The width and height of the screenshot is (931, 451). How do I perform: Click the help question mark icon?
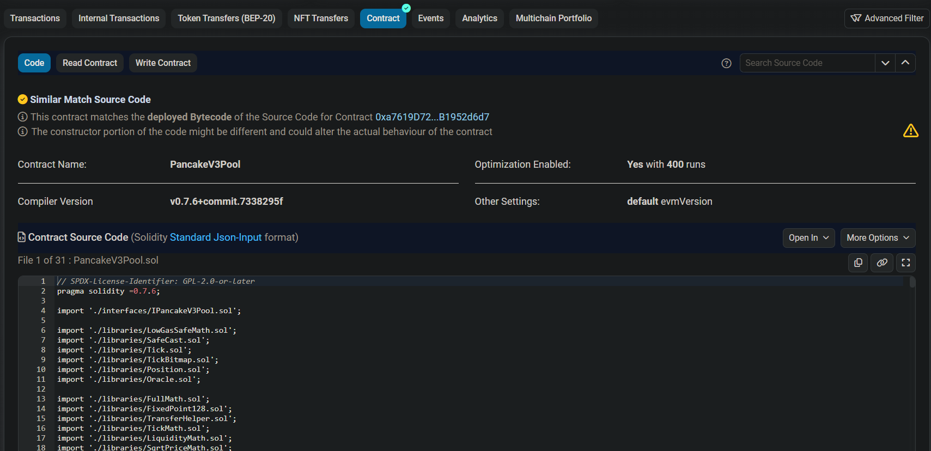[726, 63]
